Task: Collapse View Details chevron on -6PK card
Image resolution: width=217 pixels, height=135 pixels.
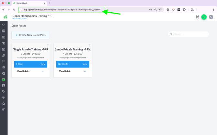Action: (43, 71)
